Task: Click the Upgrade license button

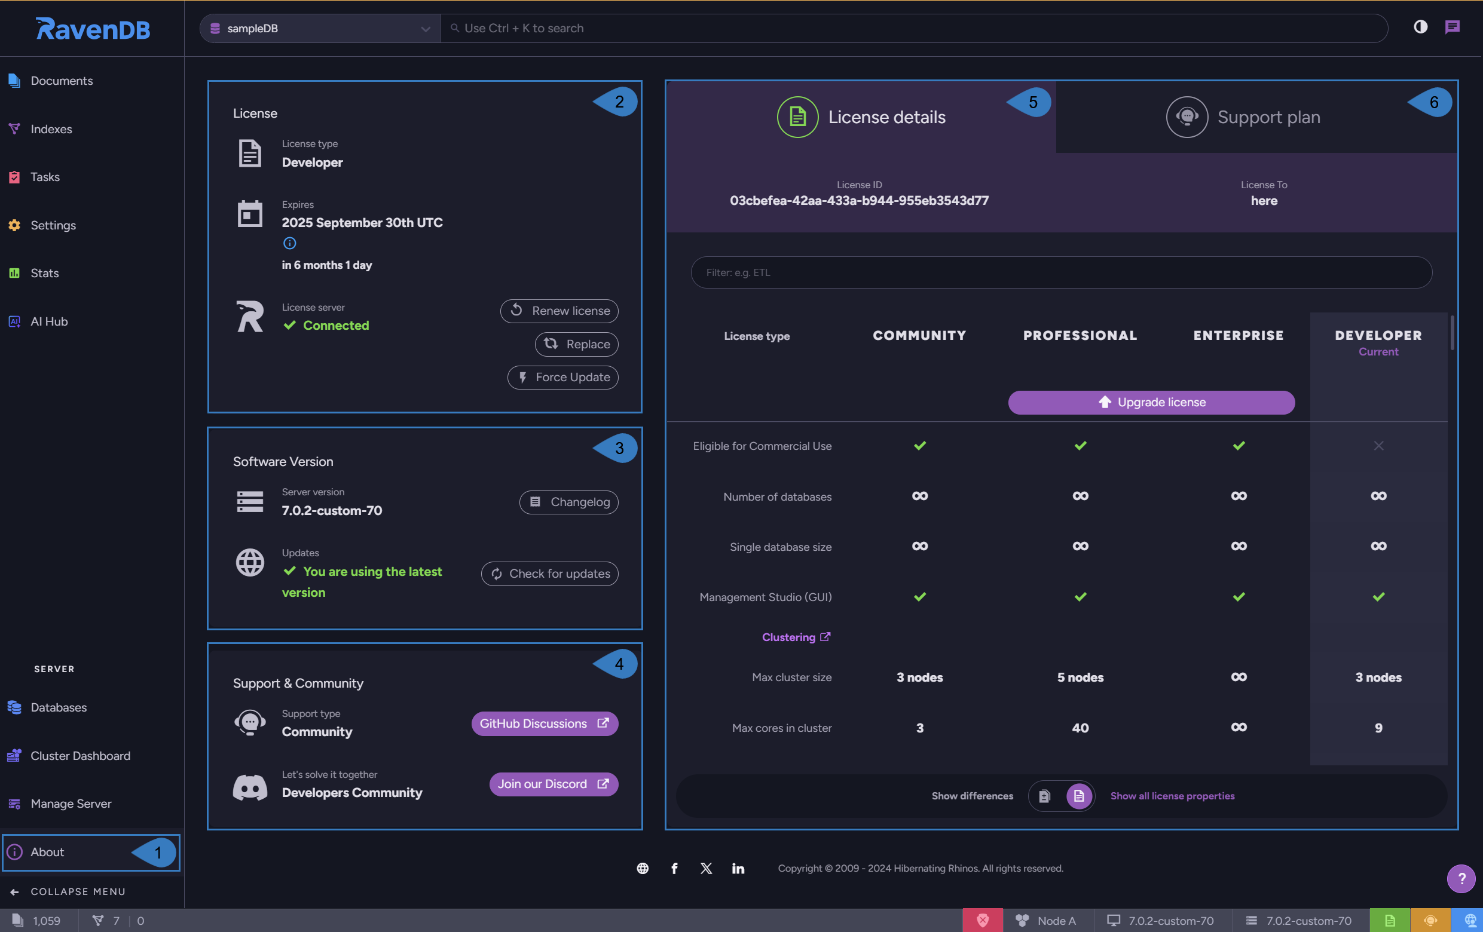Action: (1151, 401)
